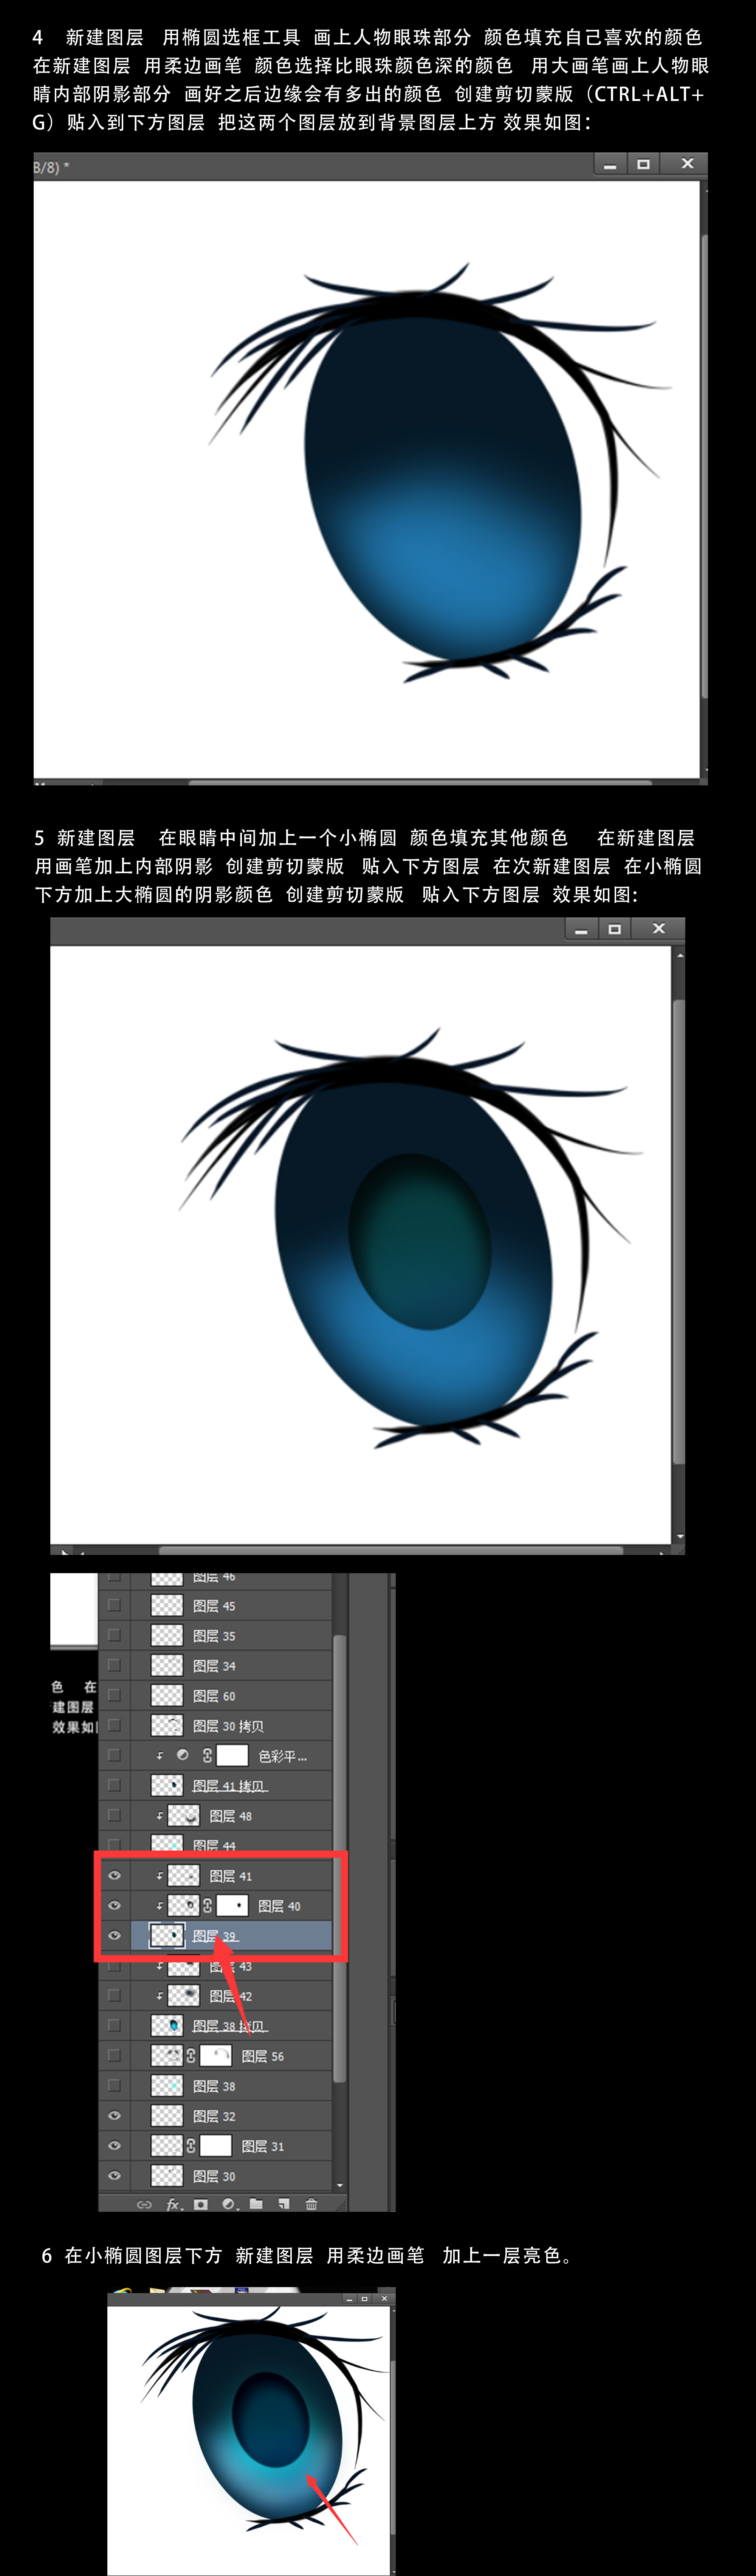Hide layer 图层 39 using its eye icon
The height and width of the screenshot is (2576, 756).
[114, 1936]
